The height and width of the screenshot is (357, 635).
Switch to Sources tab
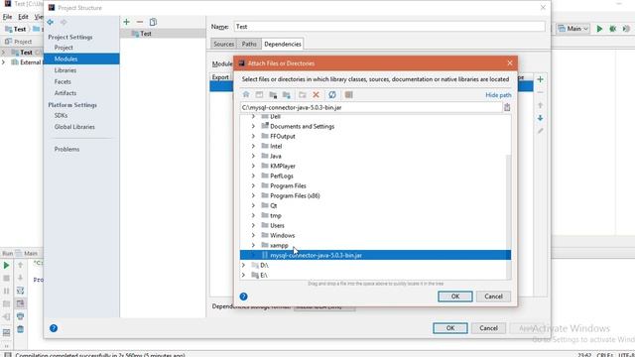point(223,44)
